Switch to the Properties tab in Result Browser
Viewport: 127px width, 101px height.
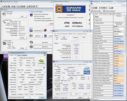coord(119,14)
